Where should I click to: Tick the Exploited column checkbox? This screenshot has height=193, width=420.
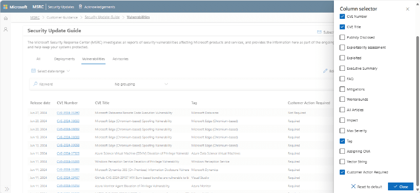point(342,58)
